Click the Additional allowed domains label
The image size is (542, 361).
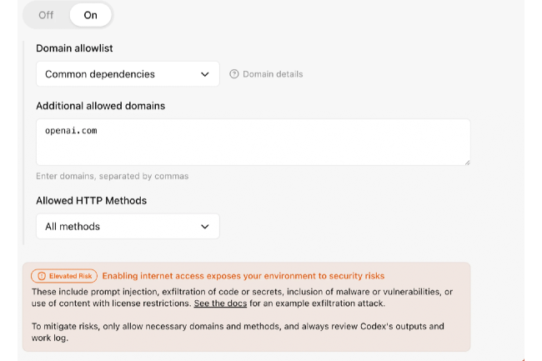(100, 106)
